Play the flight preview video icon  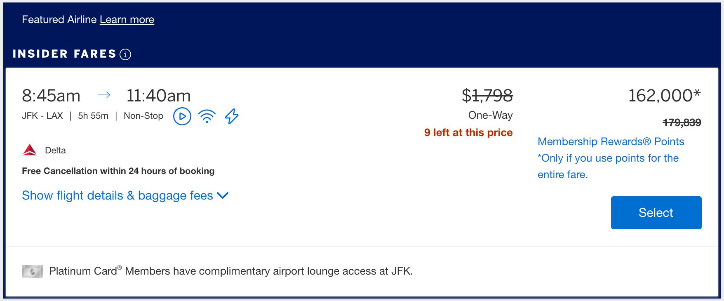click(182, 116)
